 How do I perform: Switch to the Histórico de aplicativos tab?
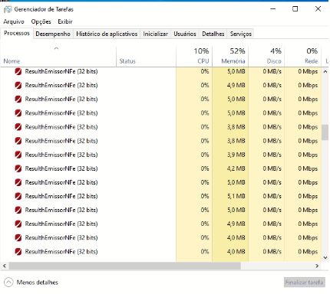107,34
